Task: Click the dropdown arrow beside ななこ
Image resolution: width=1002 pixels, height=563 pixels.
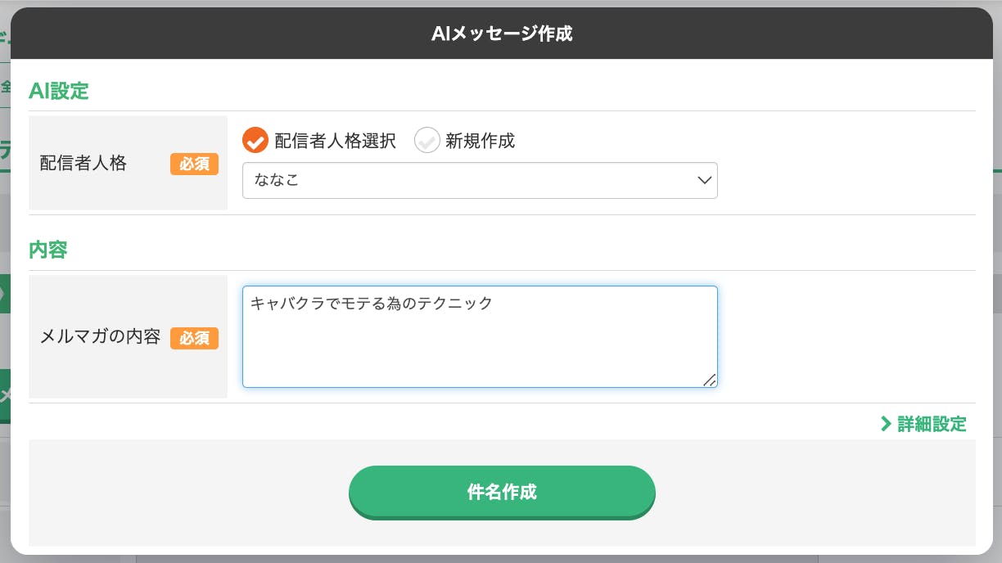Action: [704, 180]
